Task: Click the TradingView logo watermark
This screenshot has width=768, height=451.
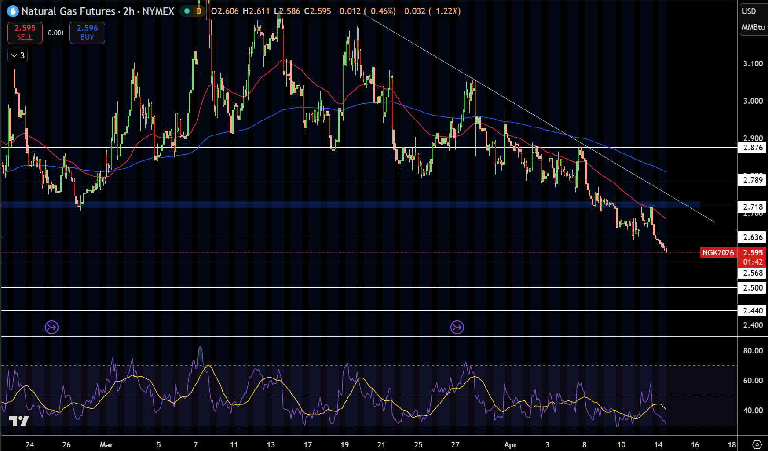Action: (19, 421)
